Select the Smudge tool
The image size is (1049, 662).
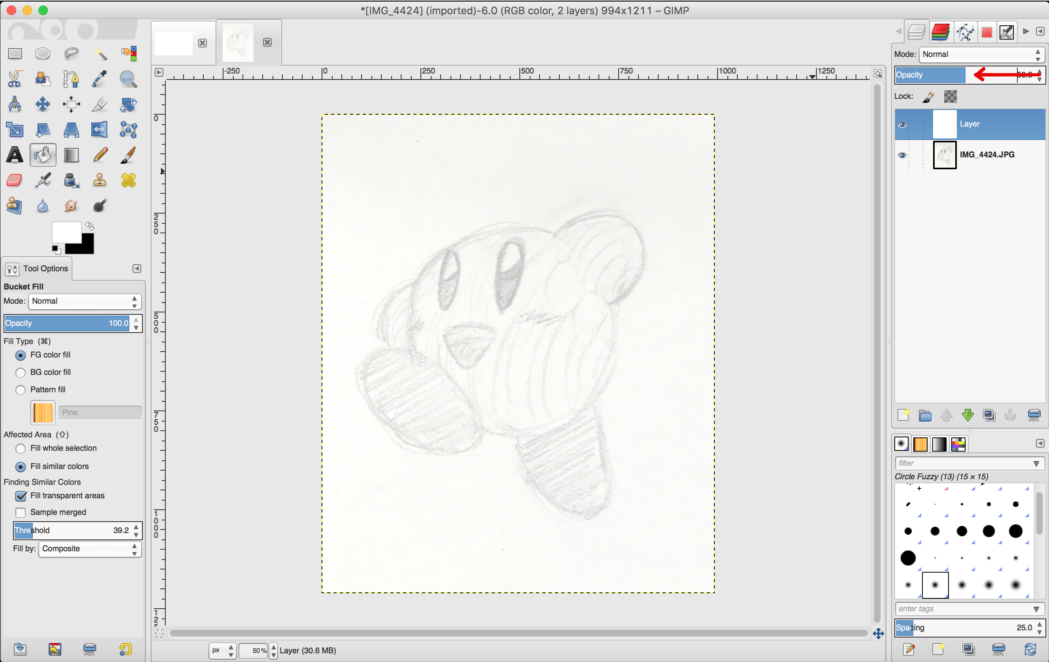click(71, 205)
